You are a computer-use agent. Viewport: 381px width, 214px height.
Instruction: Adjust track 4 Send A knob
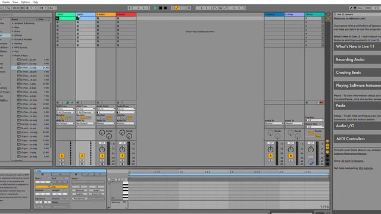click(x=122, y=132)
